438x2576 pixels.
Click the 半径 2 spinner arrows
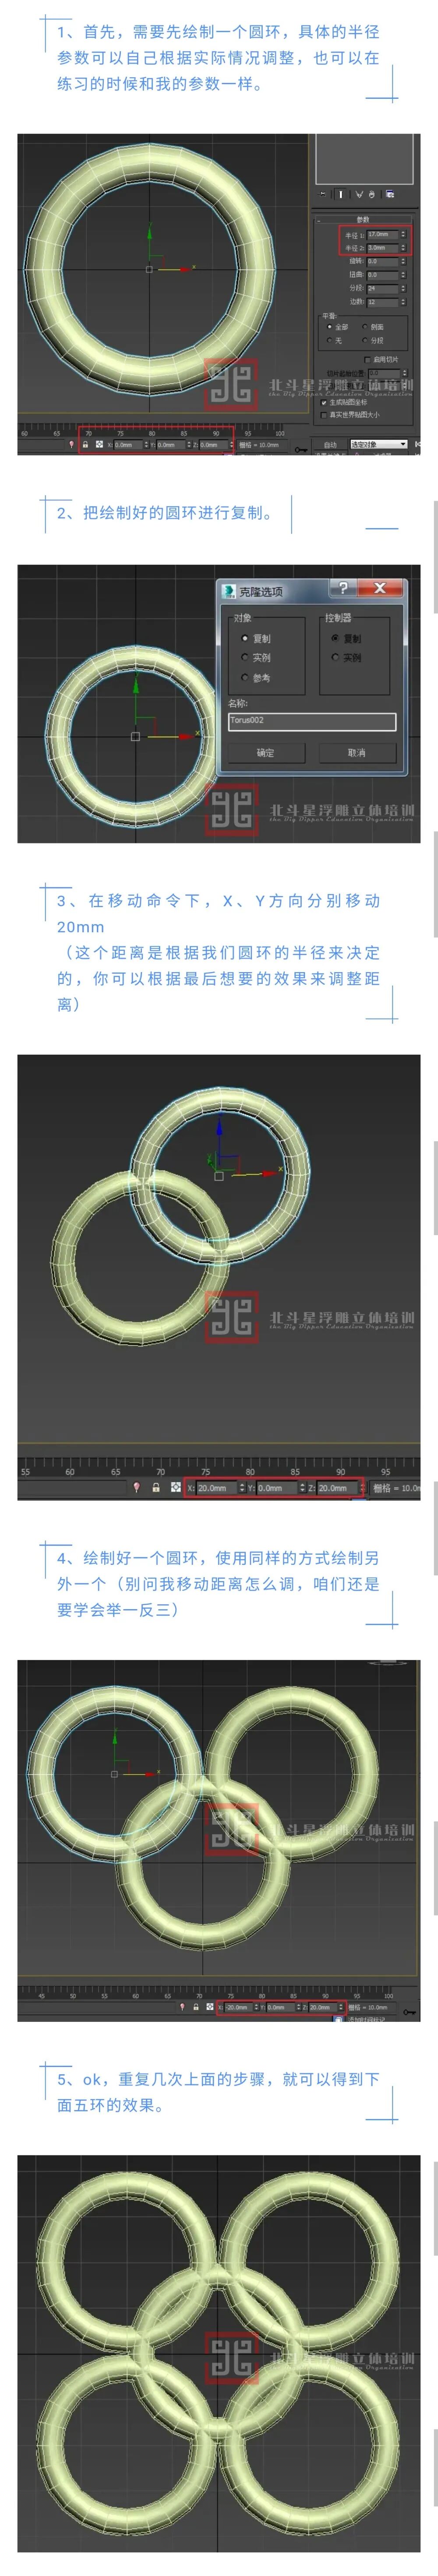click(403, 248)
